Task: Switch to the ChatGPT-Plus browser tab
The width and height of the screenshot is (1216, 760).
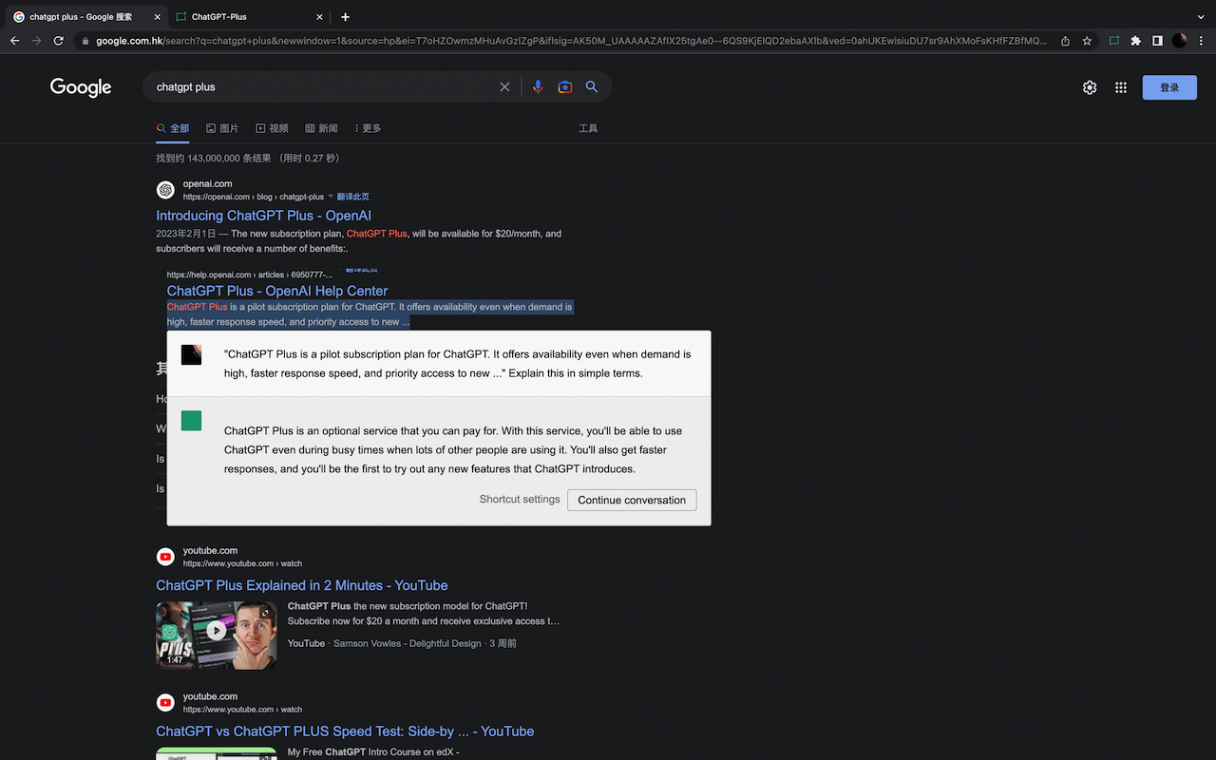Action: pos(250,16)
